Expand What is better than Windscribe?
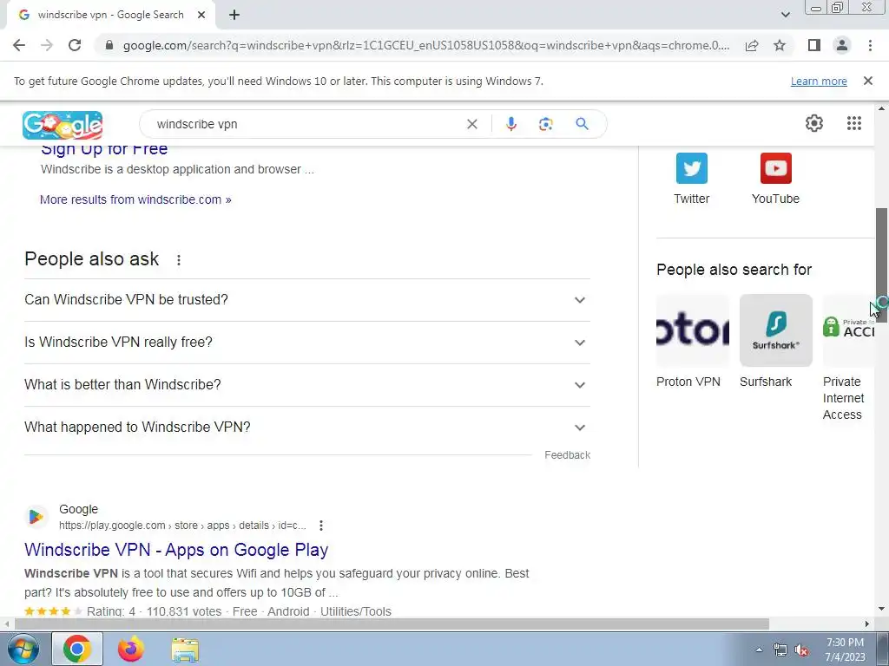 [x=306, y=384]
